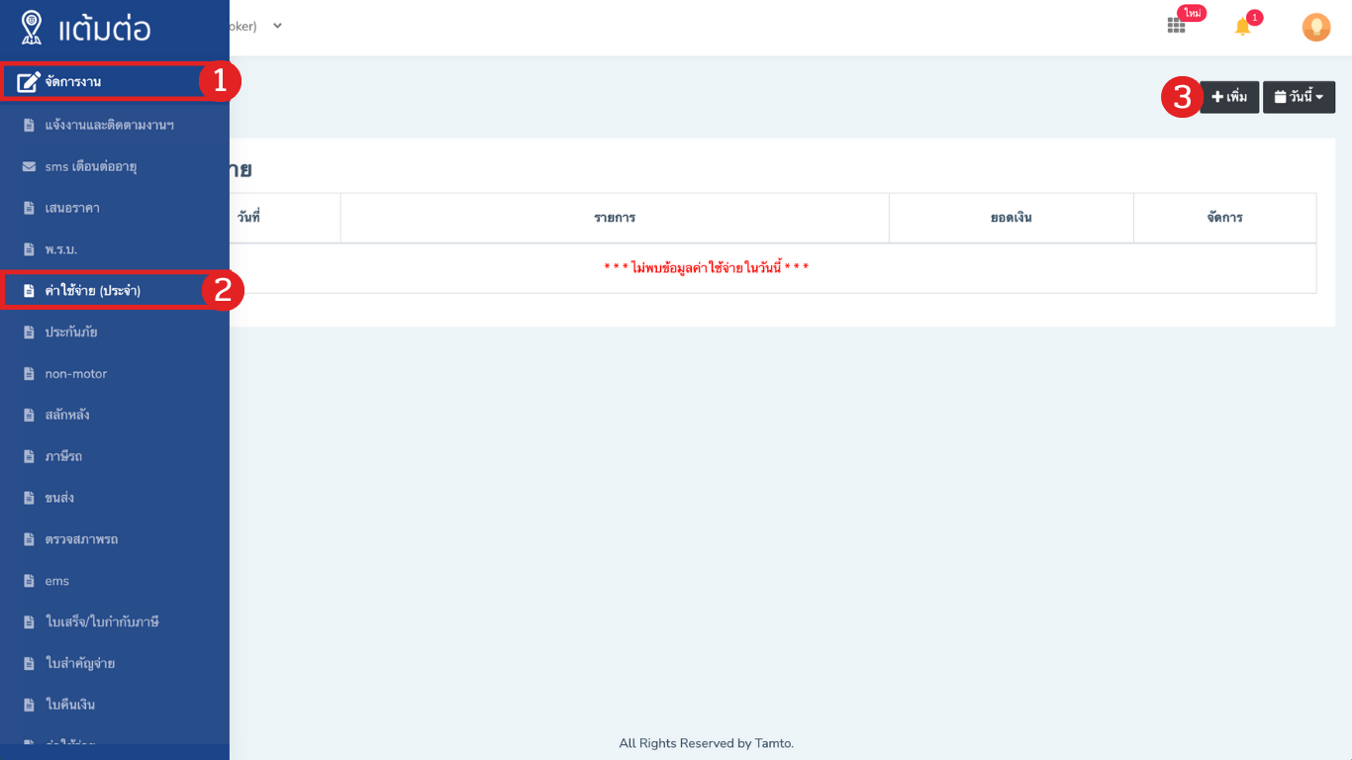The image size is (1352, 760).
Task: Select พ.ร.บ. in the sidebar
Action: 115,249
